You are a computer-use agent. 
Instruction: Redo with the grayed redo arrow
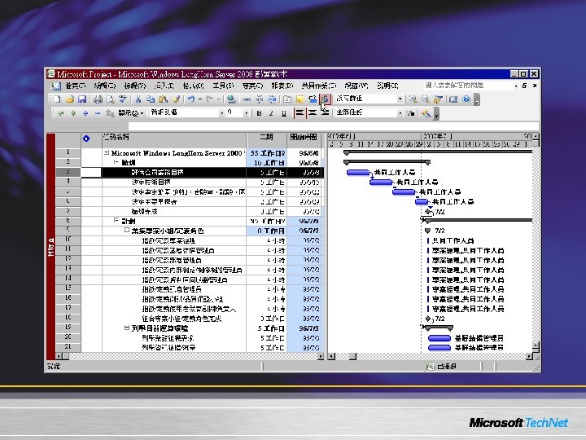click(x=209, y=99)
